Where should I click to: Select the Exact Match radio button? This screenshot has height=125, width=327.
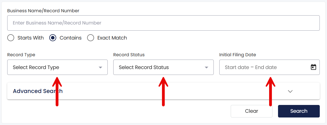pos(90,38)
